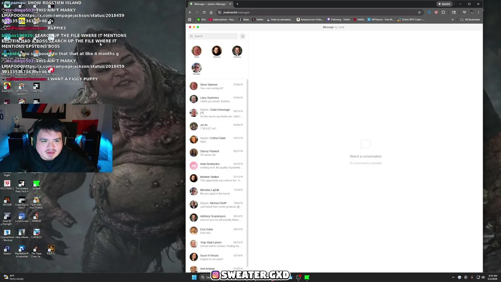Screen dimensions: 501x282
Task: Open a new browser tab
Action: pos(237,4)
